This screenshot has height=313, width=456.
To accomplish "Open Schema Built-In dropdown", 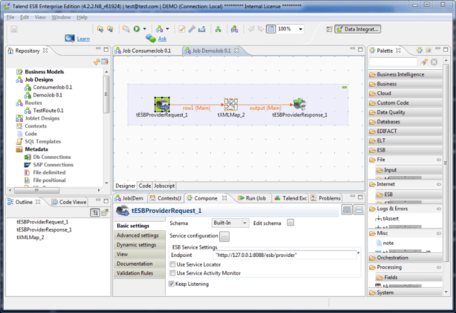I will [230, 223].
